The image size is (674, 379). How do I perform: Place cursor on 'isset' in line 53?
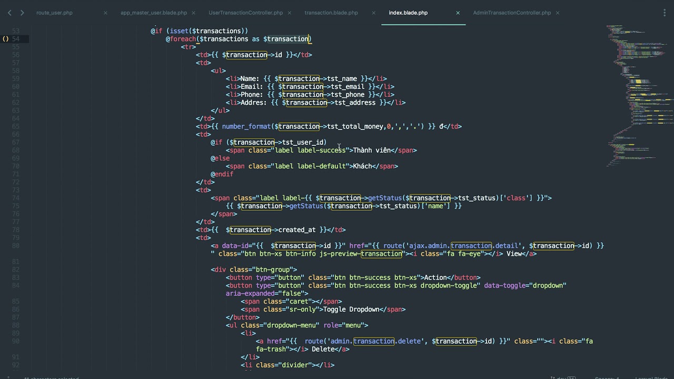coord(179,31)
